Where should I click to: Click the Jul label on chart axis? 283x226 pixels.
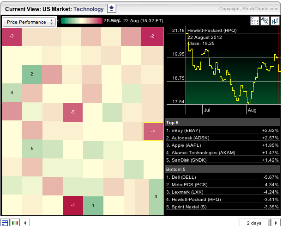[x=207, y=110]
